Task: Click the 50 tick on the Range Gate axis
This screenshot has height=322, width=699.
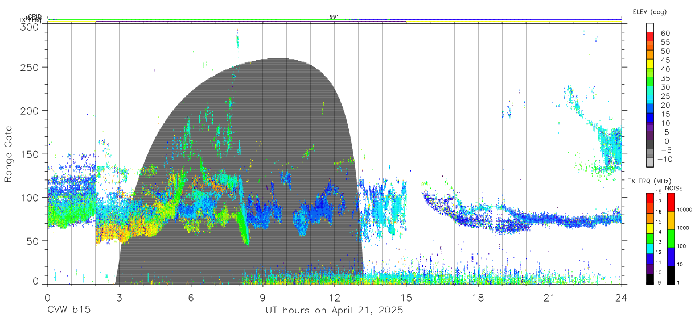Action: pos(31,241)
